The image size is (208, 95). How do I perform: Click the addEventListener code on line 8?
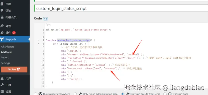(102, 54)
